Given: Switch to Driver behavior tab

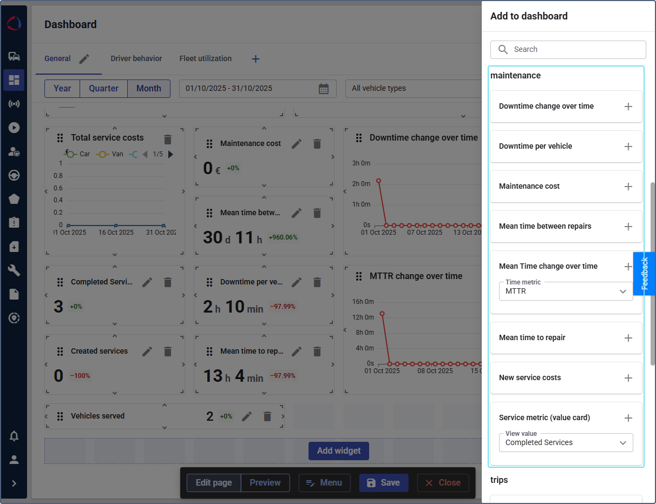Looking at the screenshot, I should (136, 58).
